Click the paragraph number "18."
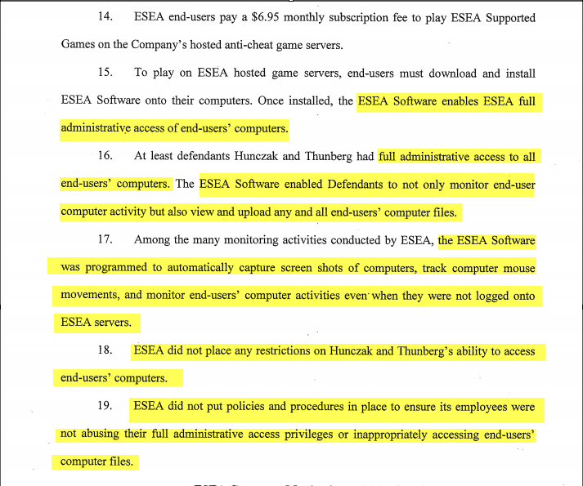The width and height of the screenshot is (583, 486). coord(105,350)
